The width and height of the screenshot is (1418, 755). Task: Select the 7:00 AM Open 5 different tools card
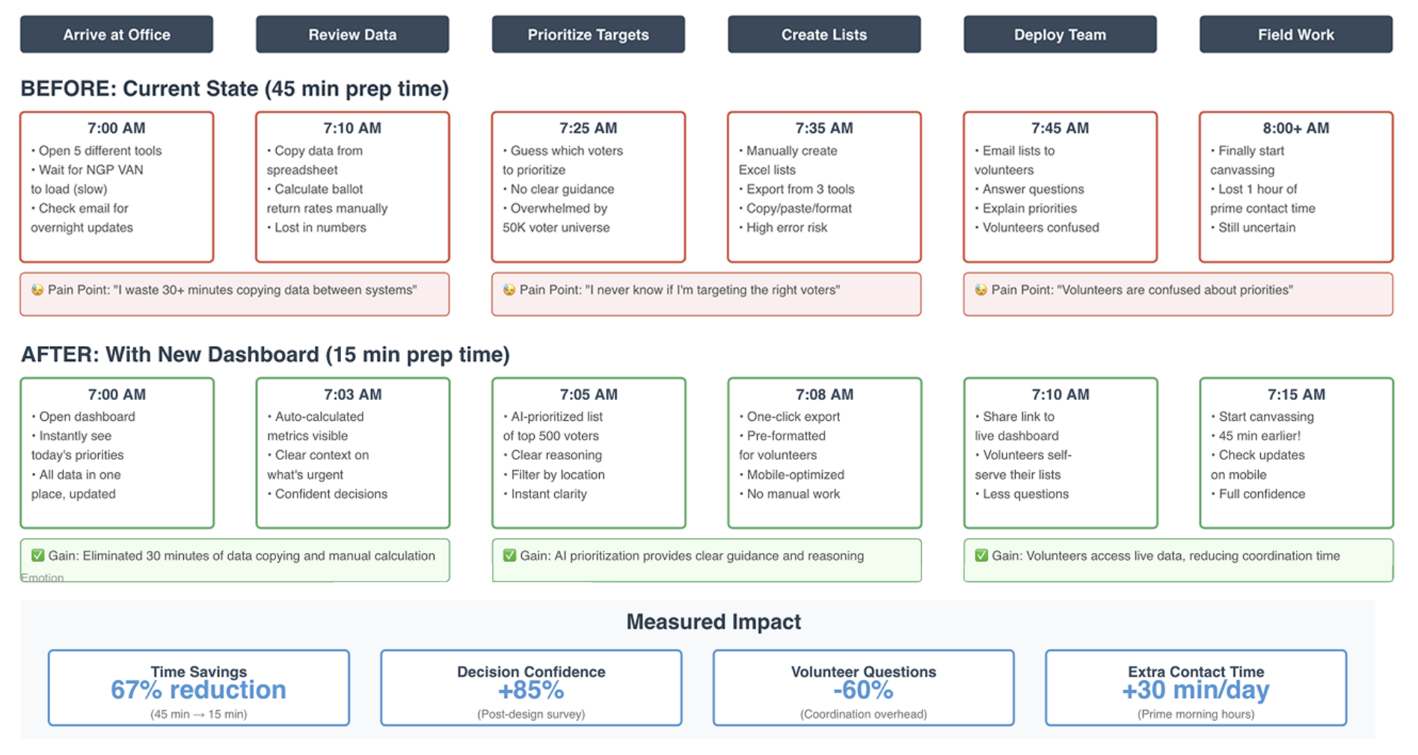click(117, 187)
